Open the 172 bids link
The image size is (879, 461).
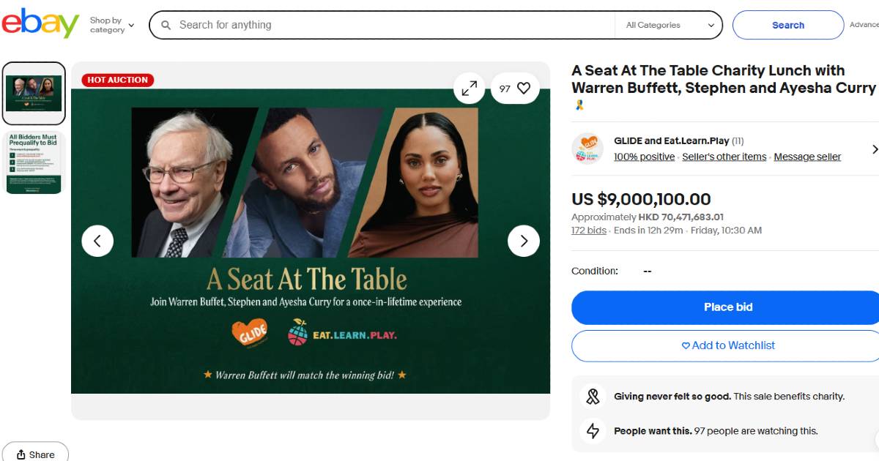589,230
